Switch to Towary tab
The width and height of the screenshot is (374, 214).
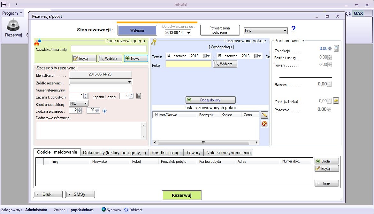pyautogui.click(x=194, y=153)
